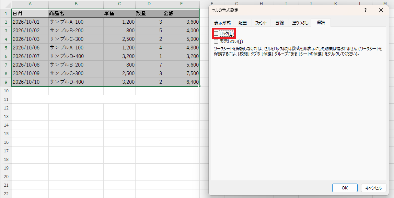Switch to the 表示形式 tab

click(x=222, y=23)
